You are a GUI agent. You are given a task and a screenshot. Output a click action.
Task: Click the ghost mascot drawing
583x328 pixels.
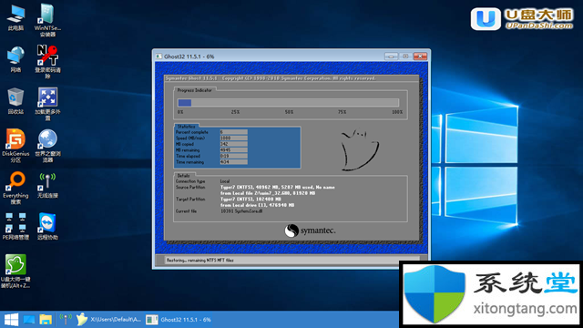coord(360,149)
